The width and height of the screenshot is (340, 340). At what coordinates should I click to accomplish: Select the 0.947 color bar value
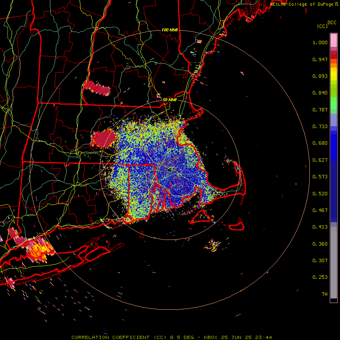320,59
